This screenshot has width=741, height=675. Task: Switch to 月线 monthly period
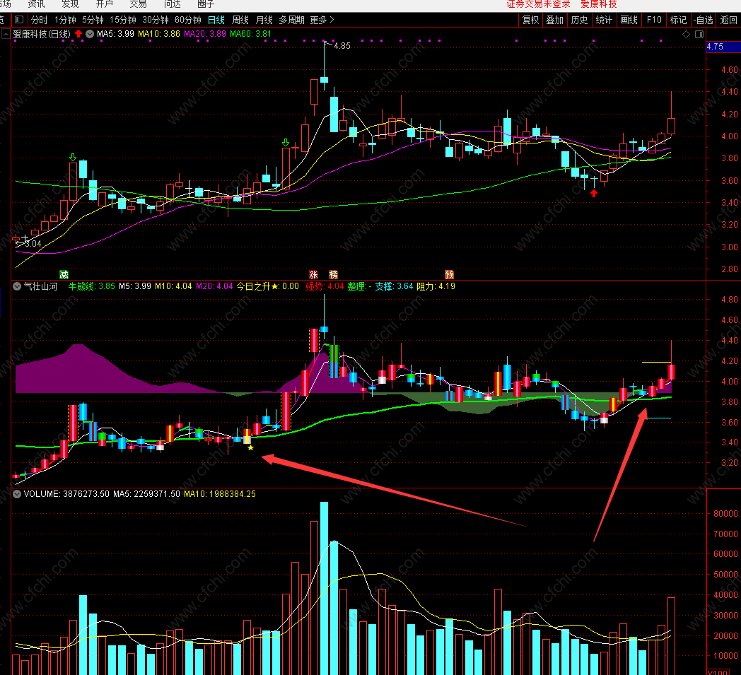[264, 20]
